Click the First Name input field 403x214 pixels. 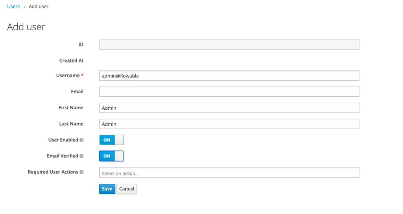(x=229, y=108)
